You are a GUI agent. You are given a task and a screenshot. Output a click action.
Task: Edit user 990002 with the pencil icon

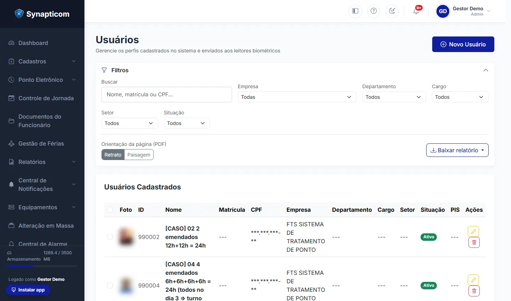point(473,232)
